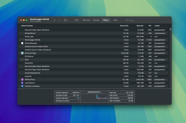Select the bluetoothd process name
Image resolution: width=186 pixels, height=123 pixels.
tap(29, 63)
